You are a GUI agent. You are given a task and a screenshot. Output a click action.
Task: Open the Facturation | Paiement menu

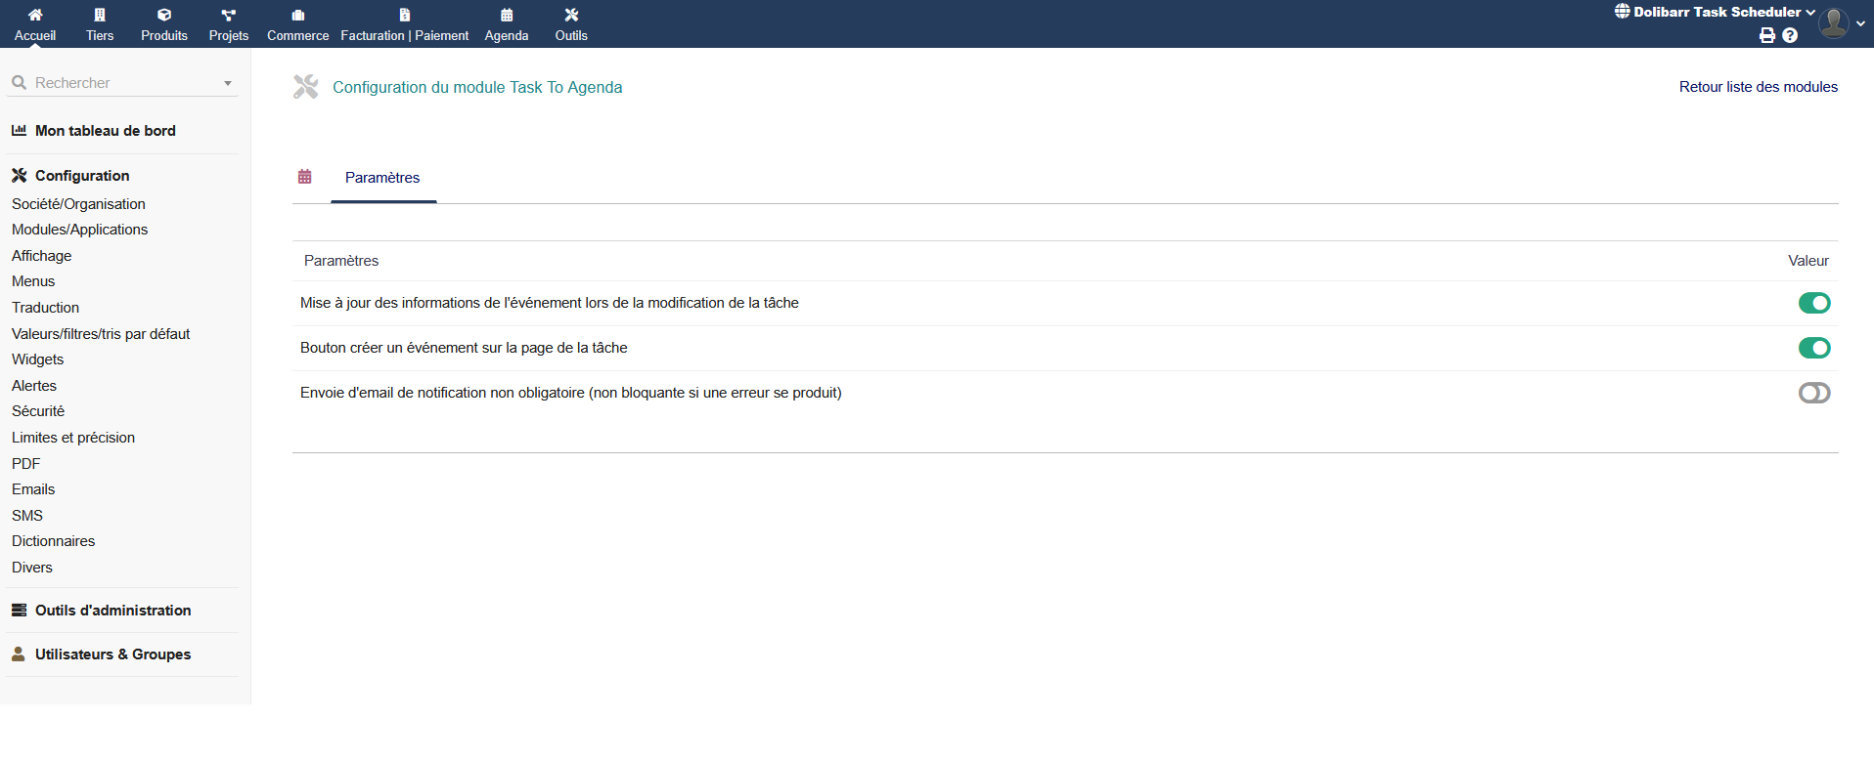[x=404, y=24]
